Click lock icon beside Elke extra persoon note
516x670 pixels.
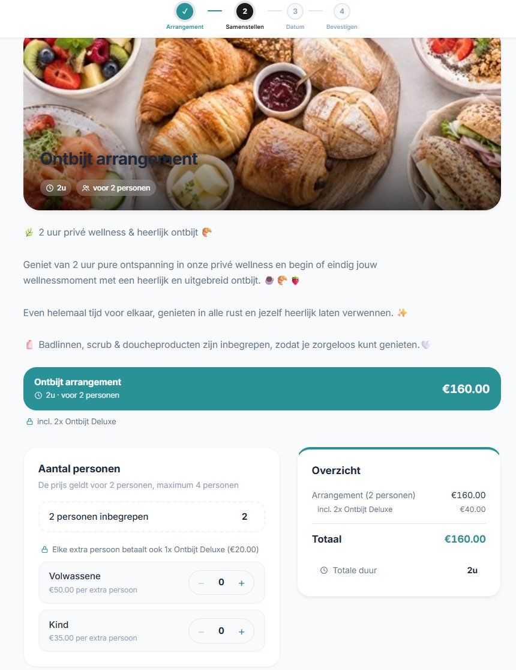44,549
